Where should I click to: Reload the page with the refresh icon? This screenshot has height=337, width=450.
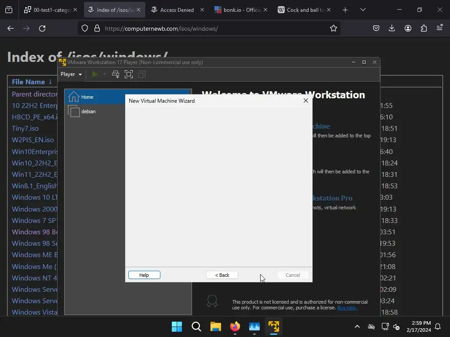[42, 29]
